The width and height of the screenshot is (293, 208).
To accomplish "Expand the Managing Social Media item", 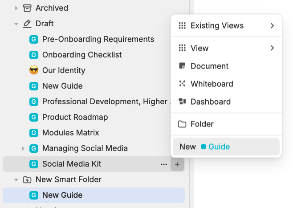I will [x=23, y=148].
